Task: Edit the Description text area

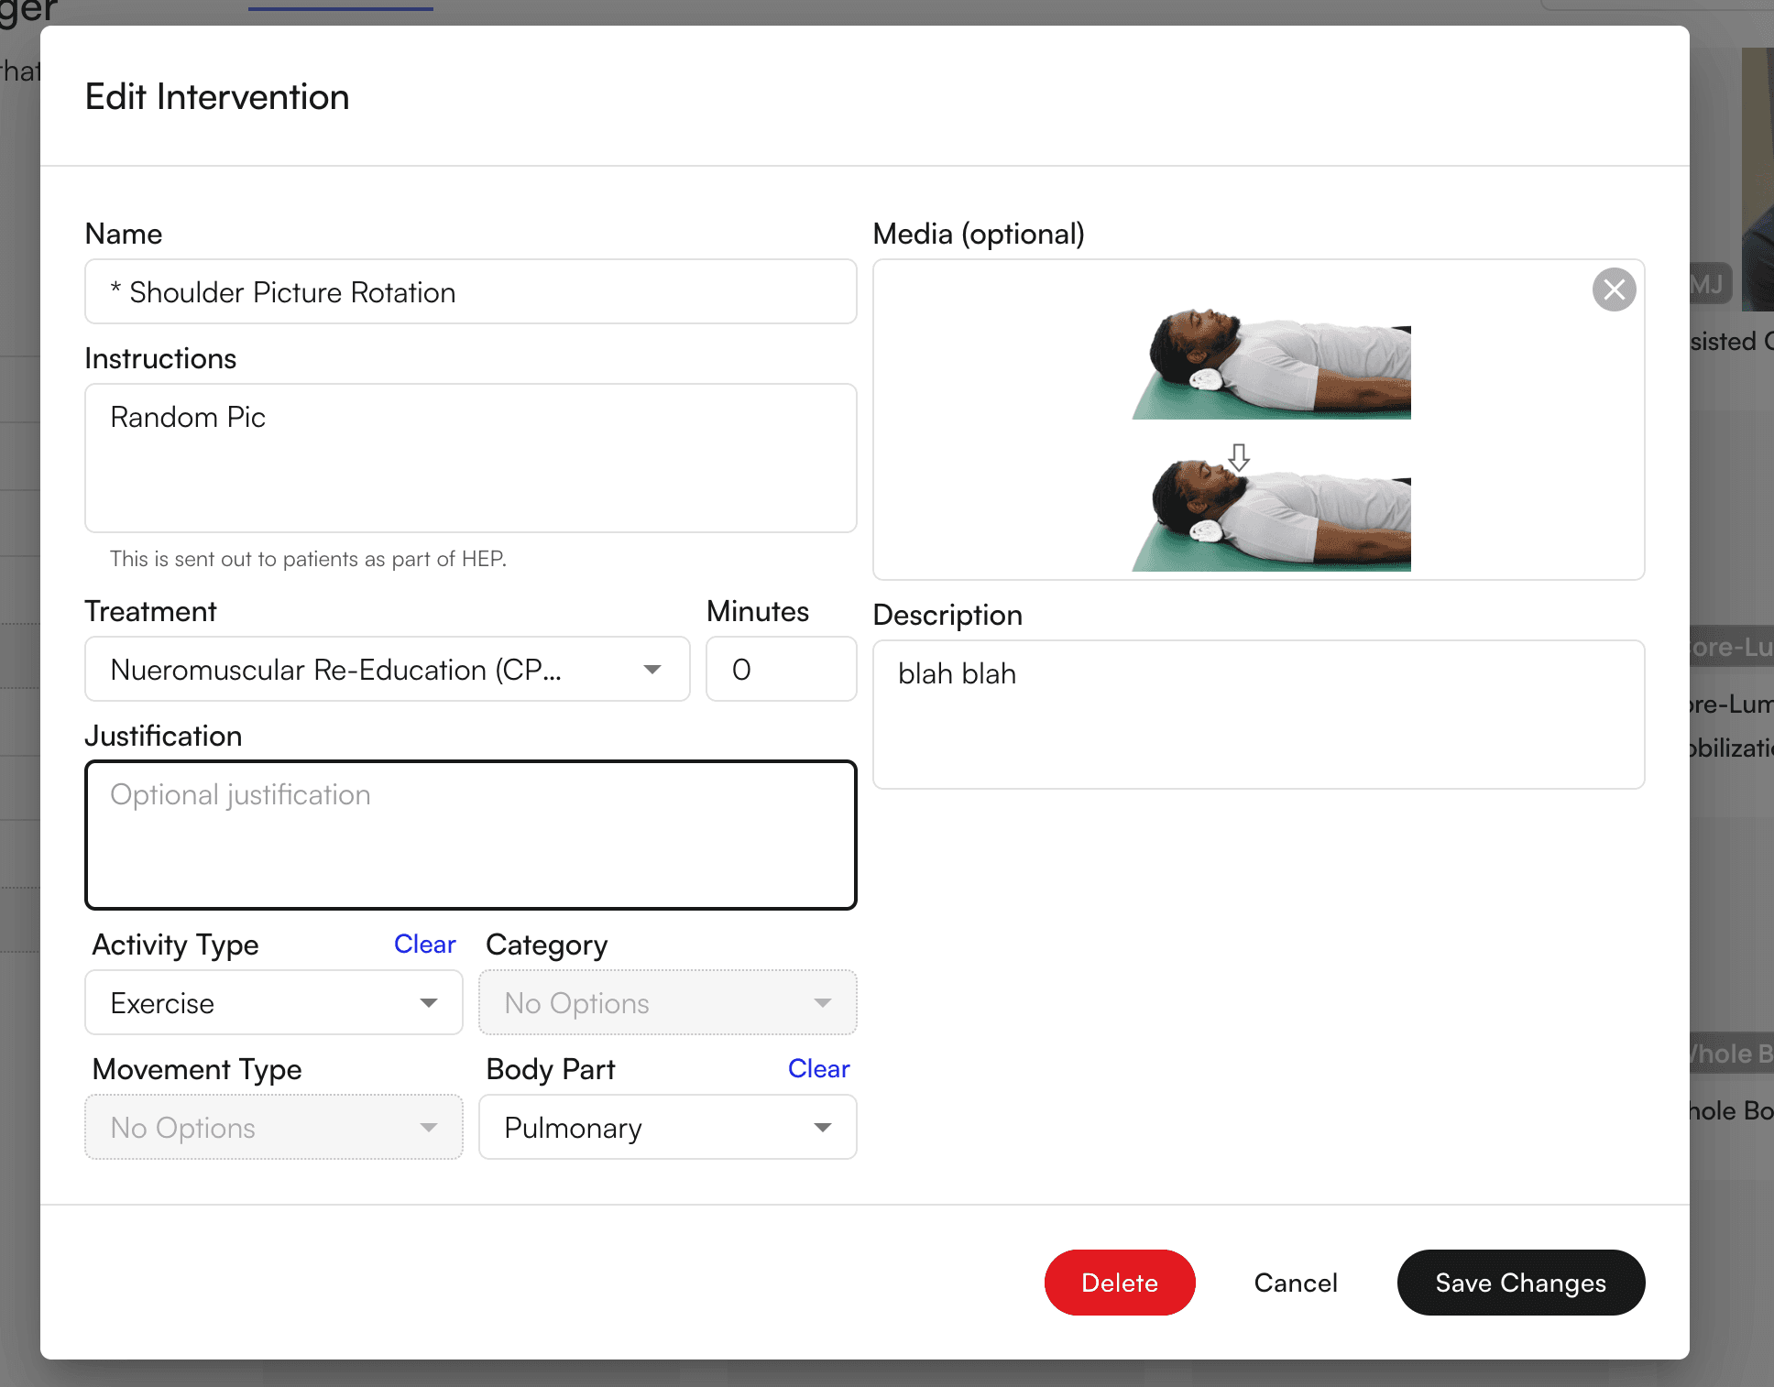Action: pos(1258,715)
